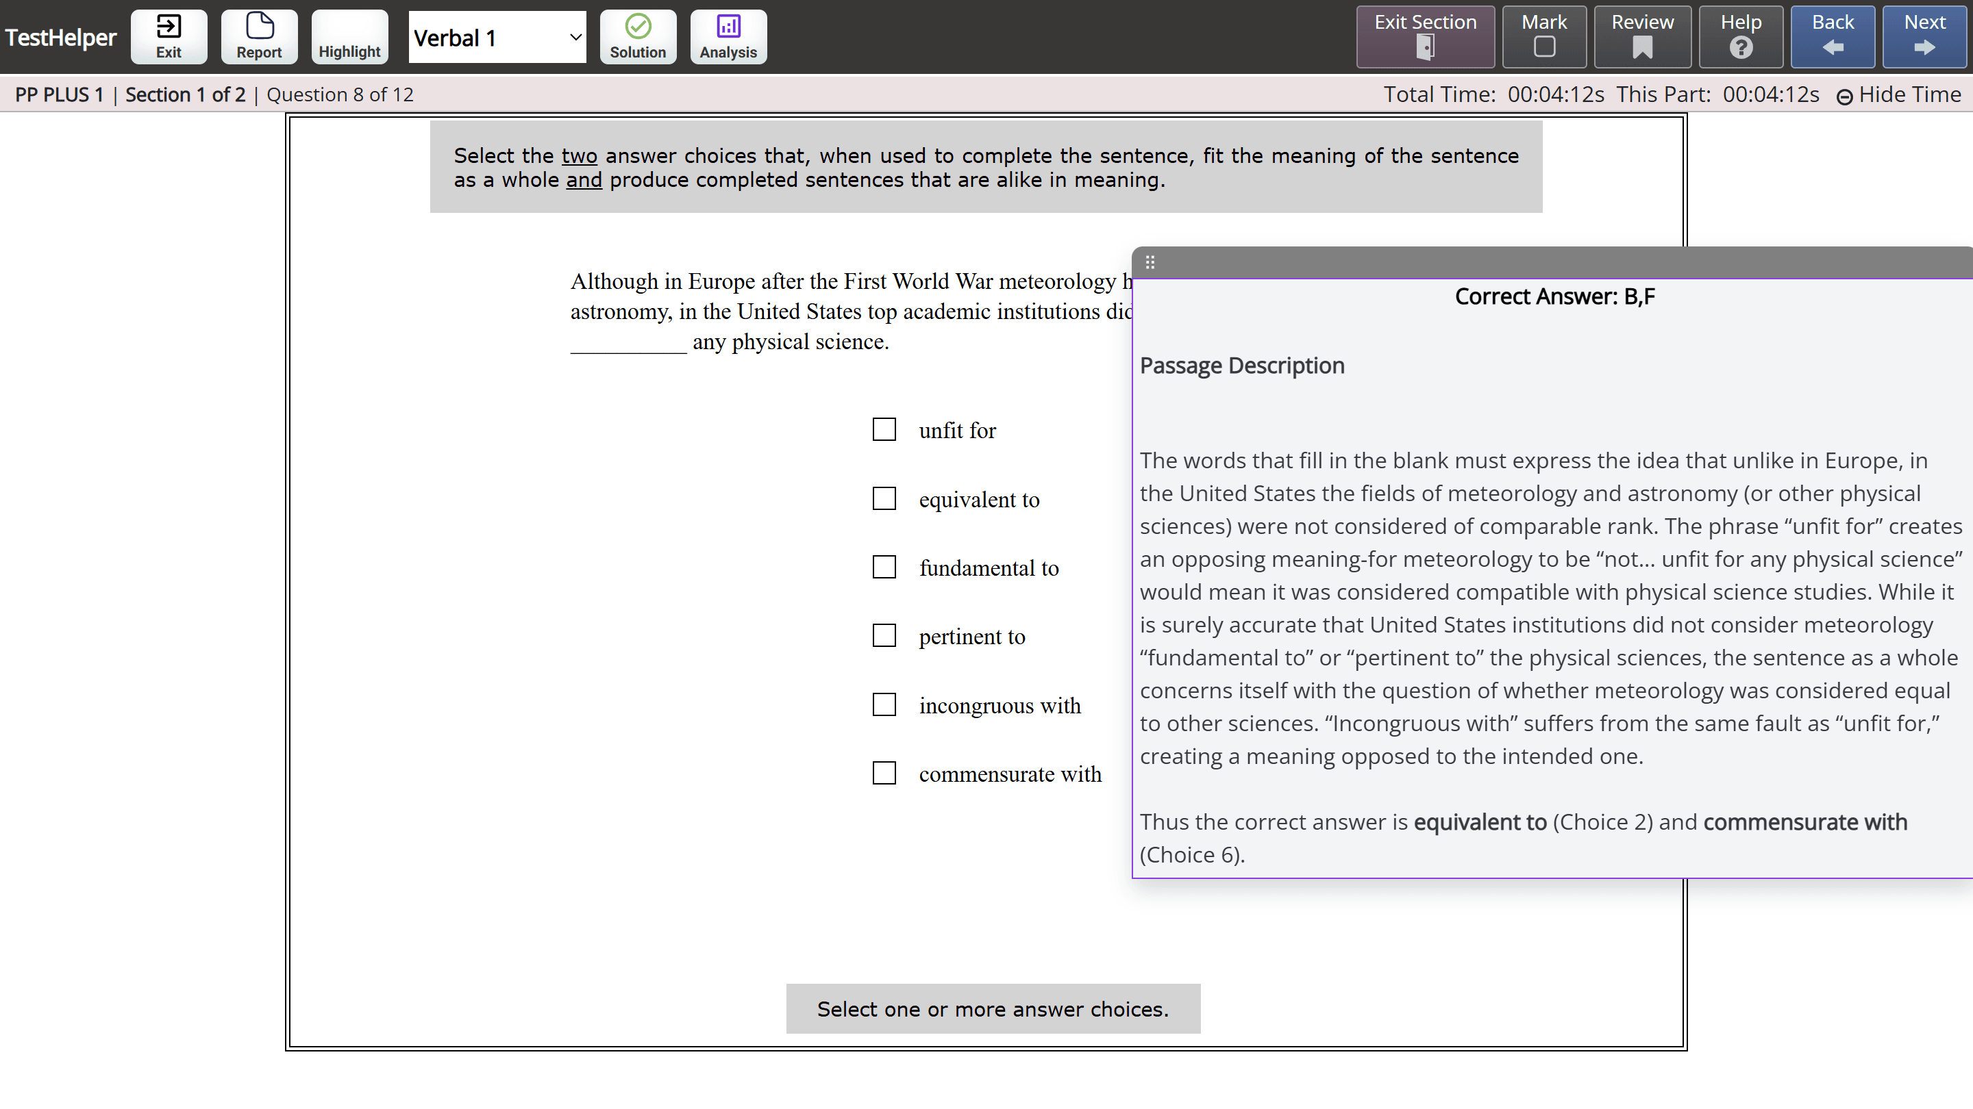This screenshot has height=1109, width=1973.
Task: Go Back to previous question
Action: pyautogui.click(x=1832, y=37)
